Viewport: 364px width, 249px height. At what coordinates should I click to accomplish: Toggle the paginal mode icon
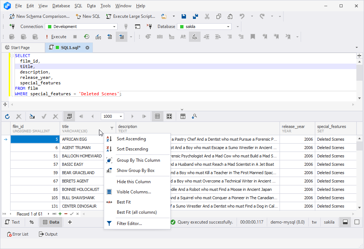coord(69,116)
